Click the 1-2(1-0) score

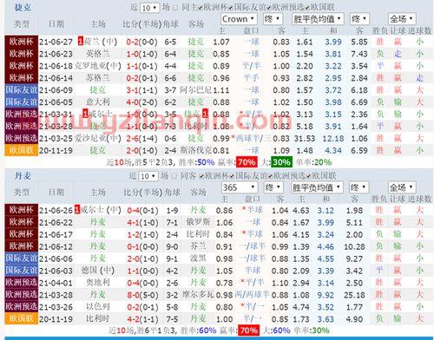142,235
